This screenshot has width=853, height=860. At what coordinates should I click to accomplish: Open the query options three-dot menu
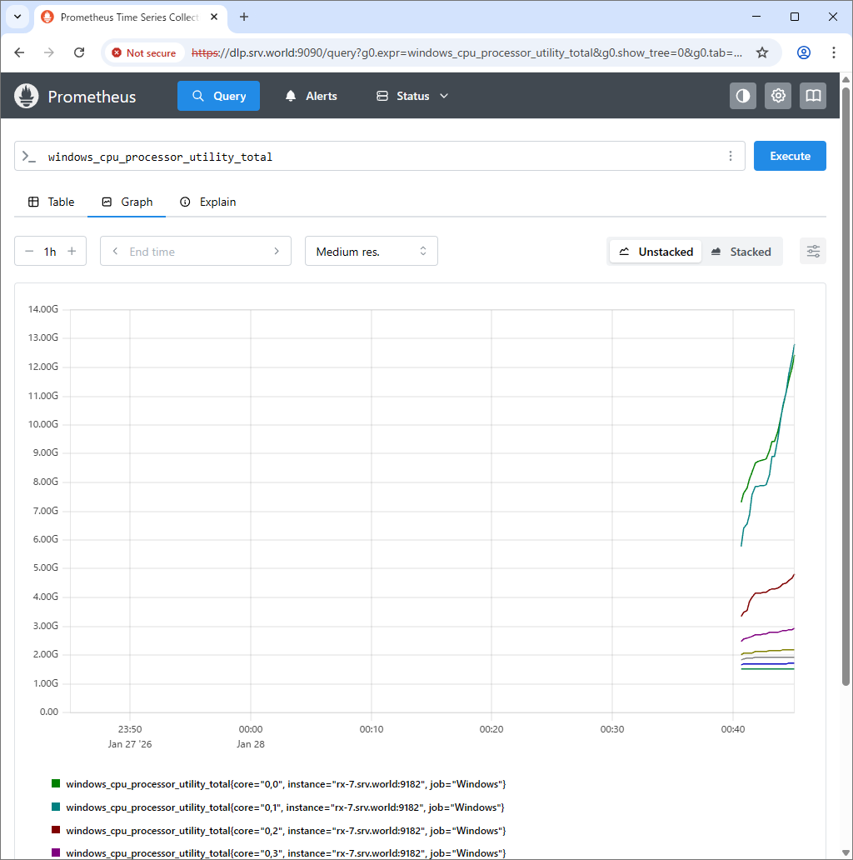pyautogui.click(x=731, y=157)
